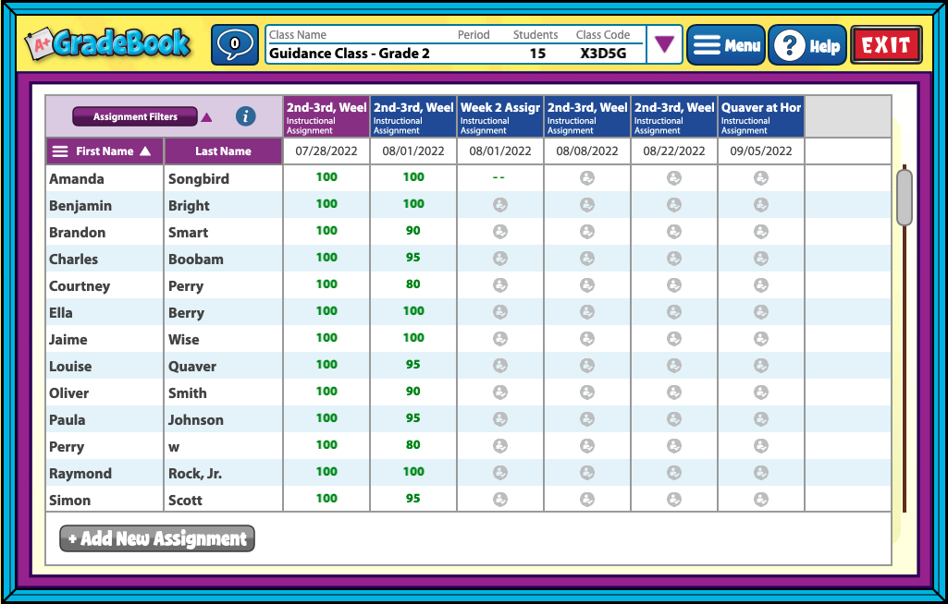This screenshot has width=948, height=604.
Task: Click the GradeBook logo
Action: point(109,44)
